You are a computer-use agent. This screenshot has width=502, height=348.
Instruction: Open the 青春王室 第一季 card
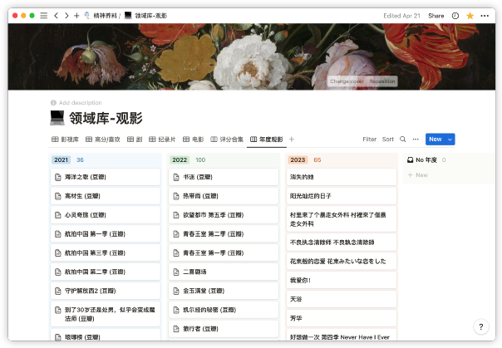click(x=224, y=252)
